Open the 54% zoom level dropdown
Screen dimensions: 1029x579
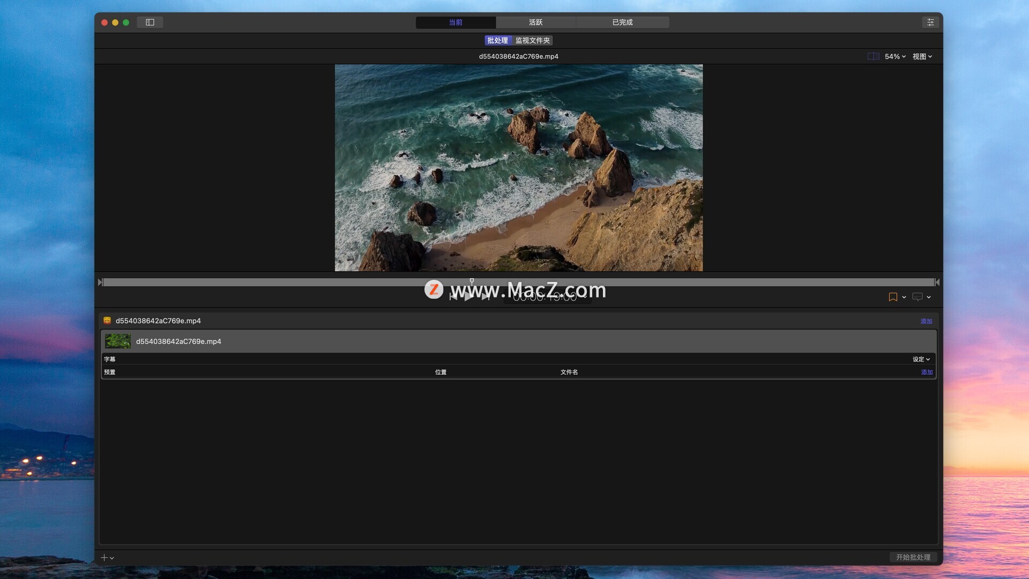895,56
